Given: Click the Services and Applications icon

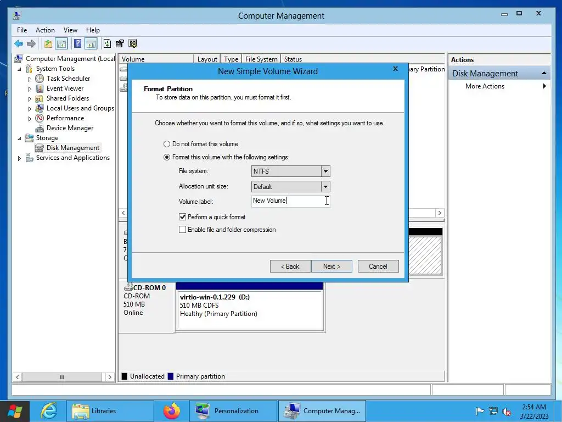Looking at the screenshot, I should (29, 158).
